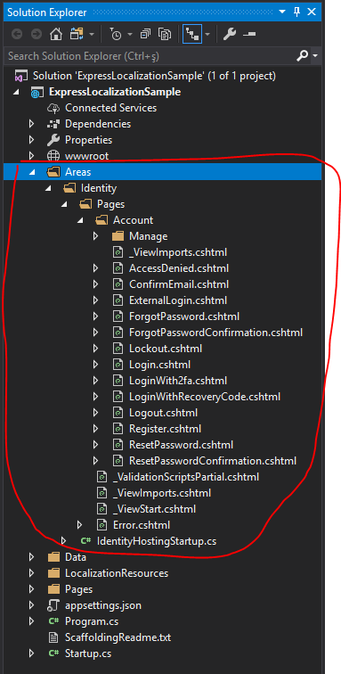341x674 pixels.
Task: Click the Preview Selected Items icon
Action: click(x=249, y=34)
